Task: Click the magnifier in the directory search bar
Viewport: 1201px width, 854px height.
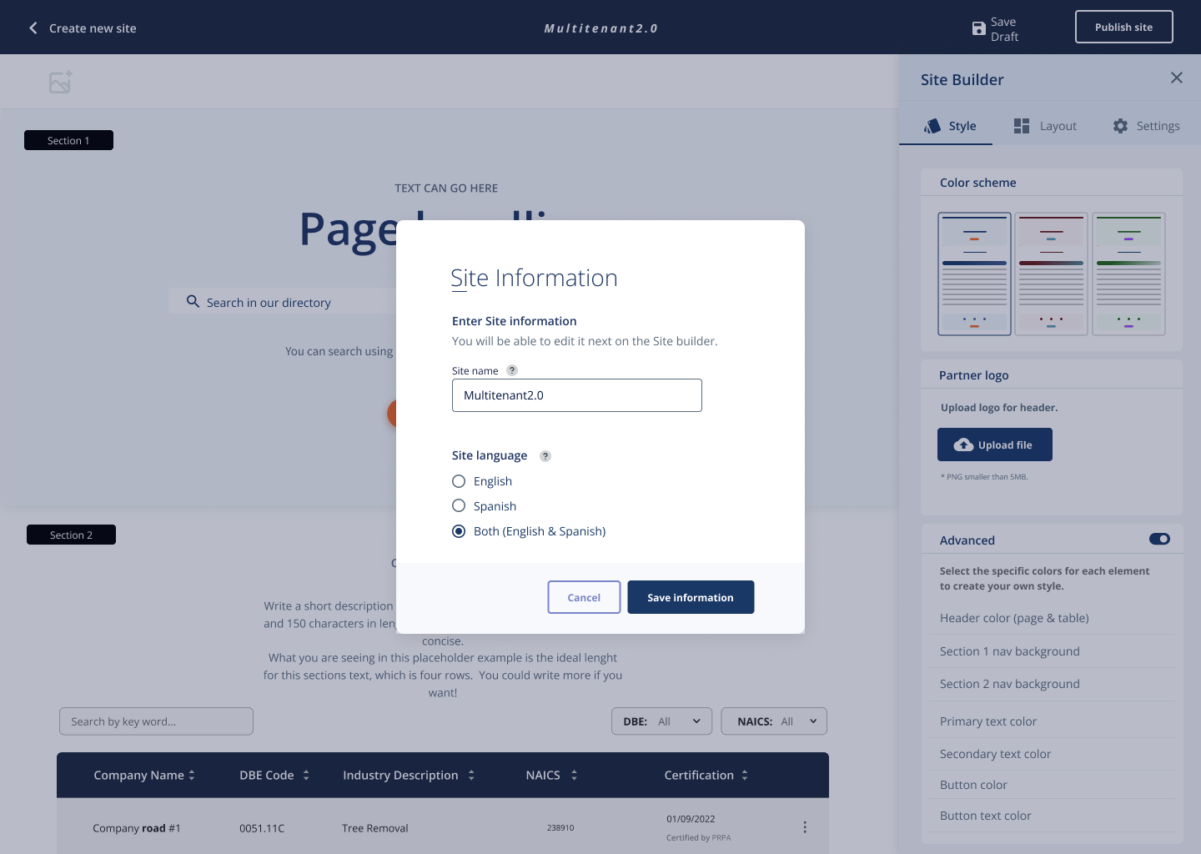Action: point(193,301)
